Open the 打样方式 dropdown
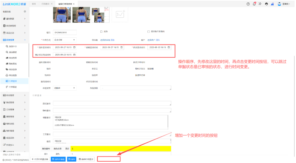 [x=65, y=40]
